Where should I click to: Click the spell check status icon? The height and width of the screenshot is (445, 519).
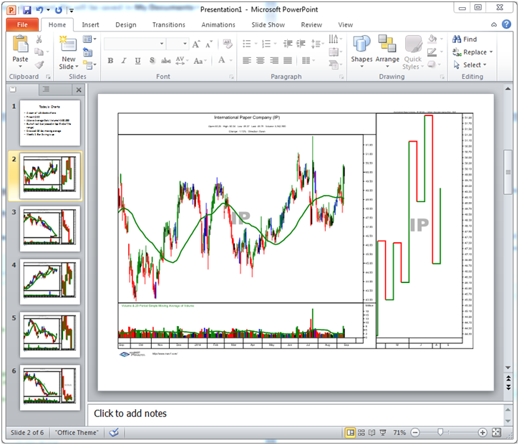[x=114, y=432]
